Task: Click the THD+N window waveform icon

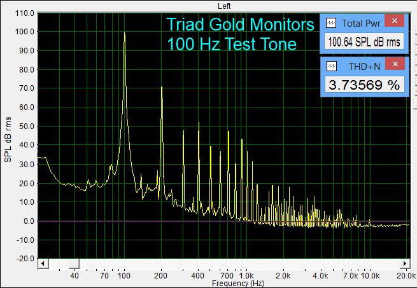Action: (331, 66)
